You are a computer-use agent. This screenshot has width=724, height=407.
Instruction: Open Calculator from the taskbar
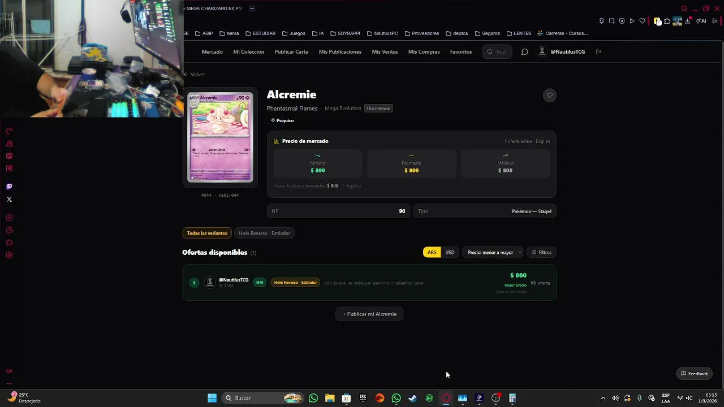pyautogui.click(x=512, y=398)
